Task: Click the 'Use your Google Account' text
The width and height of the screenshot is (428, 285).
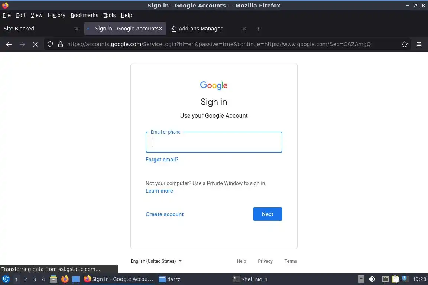Action: pyautogui.click(x=214, y=115)
